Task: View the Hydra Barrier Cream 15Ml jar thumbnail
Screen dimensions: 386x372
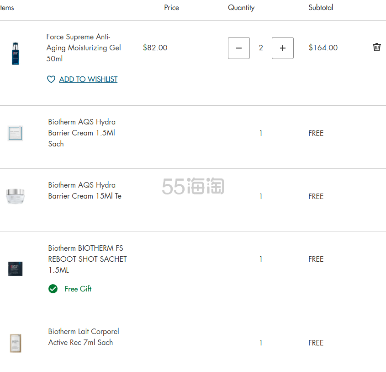Action: tap(15, 196)
